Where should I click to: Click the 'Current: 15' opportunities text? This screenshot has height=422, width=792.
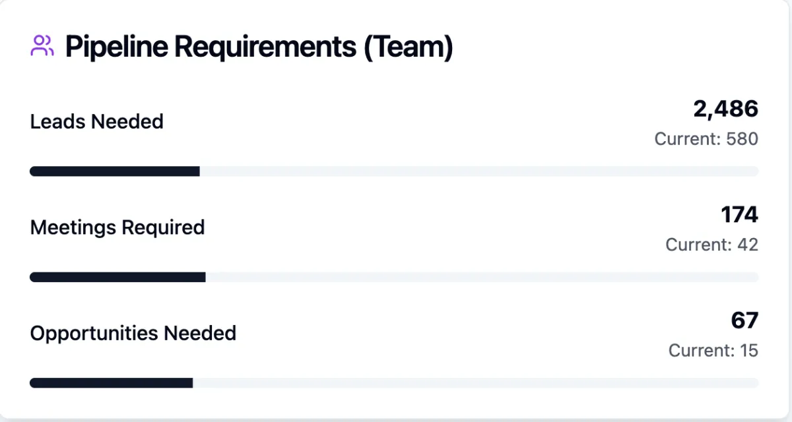pos(713,350)
